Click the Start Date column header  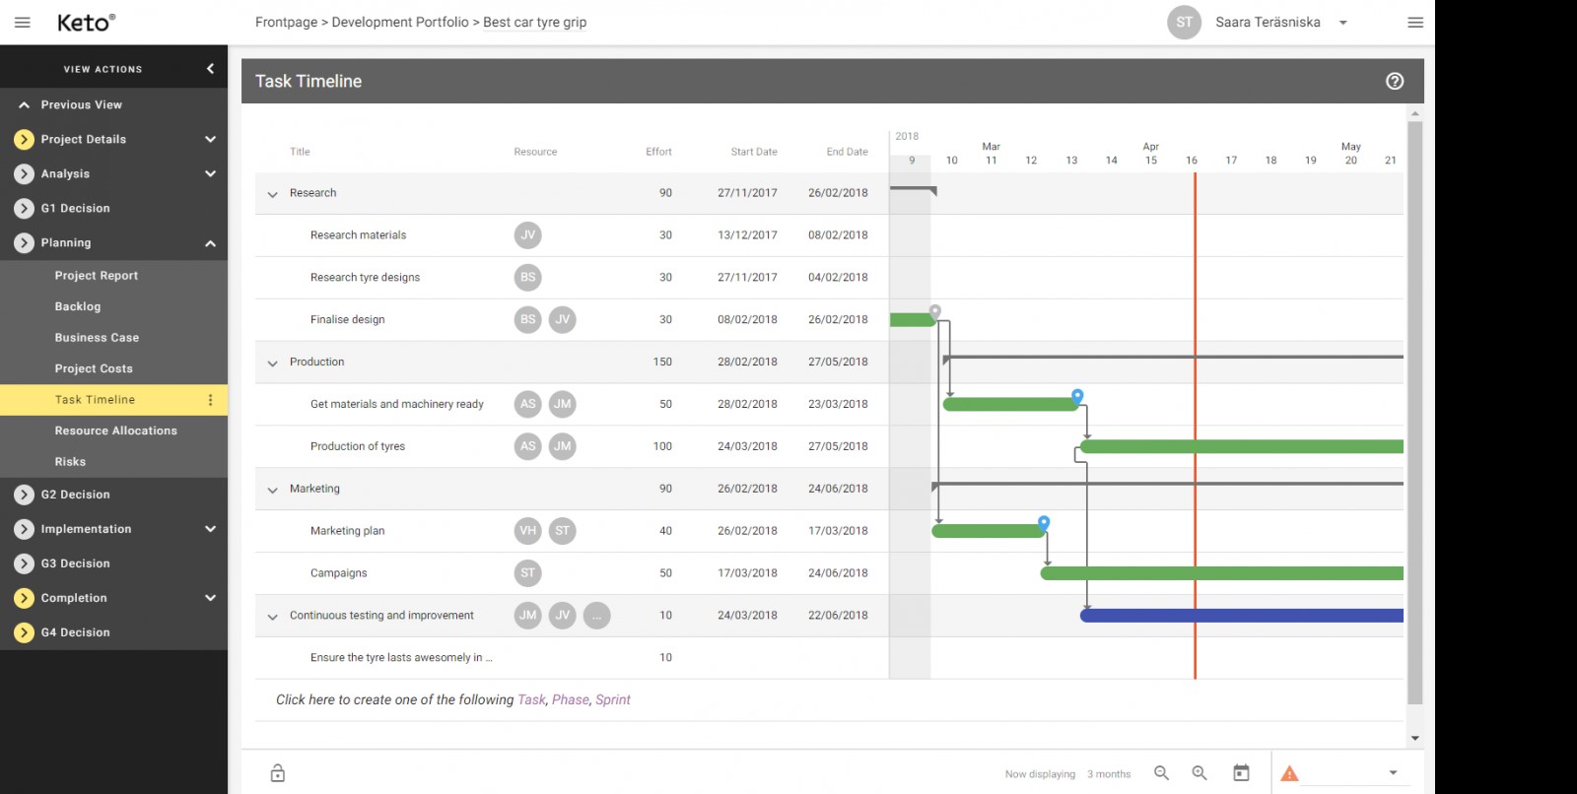tap(754, 152)
